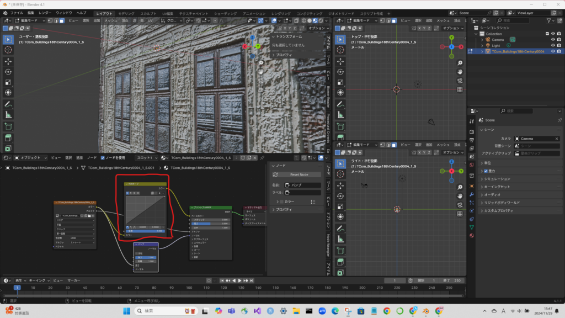The image size is (565, 318).
Task: Open the ファイル (File) menu
Action: (17, 12)
